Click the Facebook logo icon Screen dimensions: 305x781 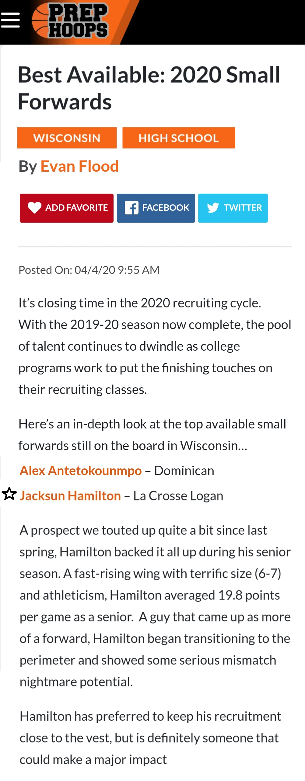131,208
